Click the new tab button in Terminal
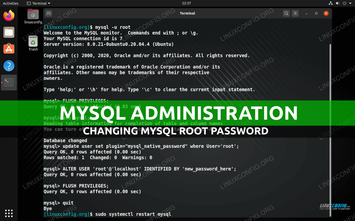 tap(49, 13)
